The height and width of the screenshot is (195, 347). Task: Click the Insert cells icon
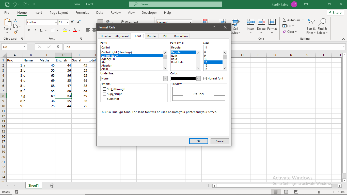coord(251,22)
